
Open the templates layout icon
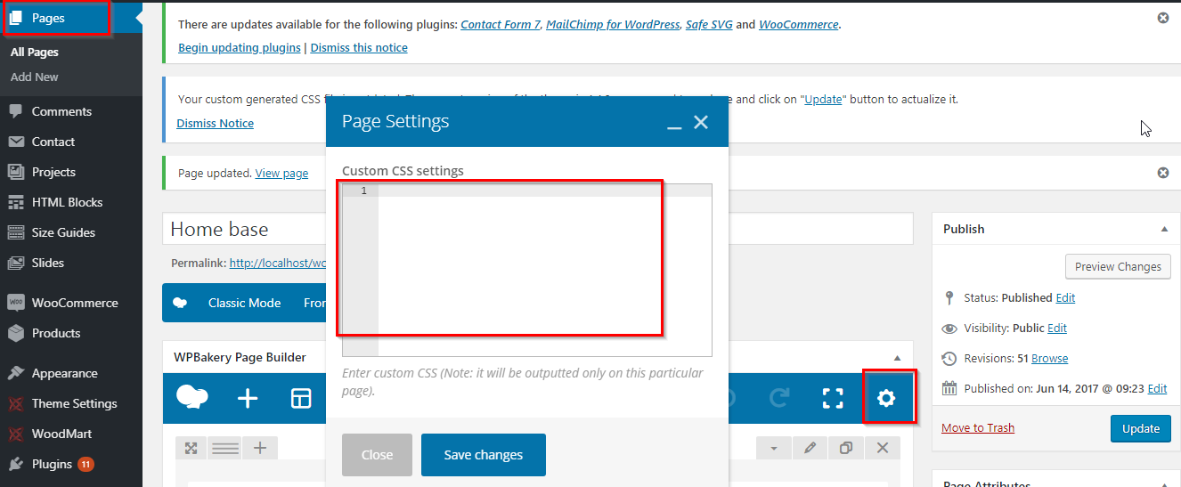(x=301, y=399)
